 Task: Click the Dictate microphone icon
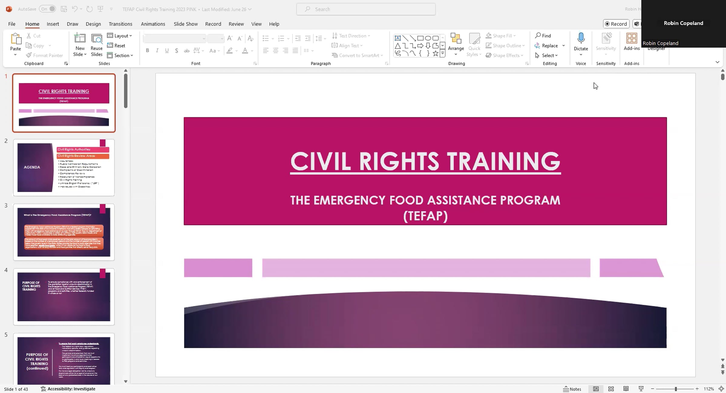point(581,39)
